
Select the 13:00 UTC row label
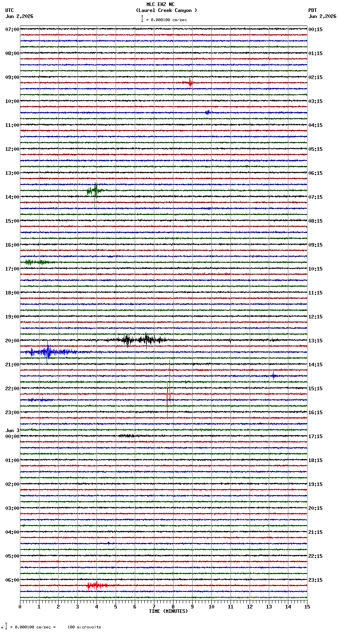pyautogui.click(x=12, y=173)
